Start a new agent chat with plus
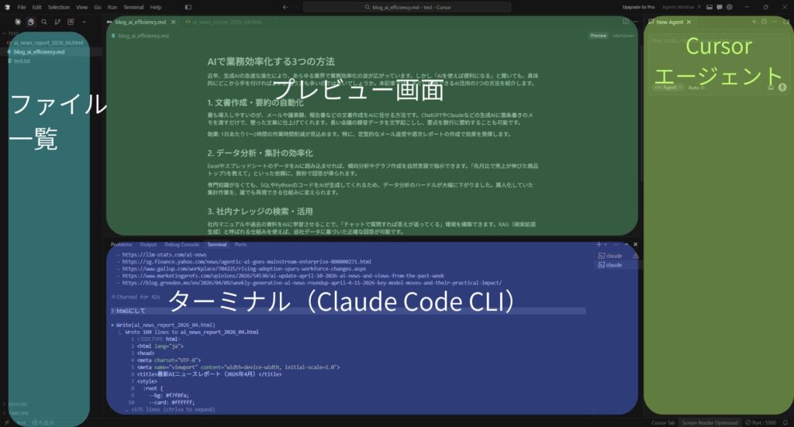Image resolution: width=794 pixels, height=427 pixels. [754, 22]
